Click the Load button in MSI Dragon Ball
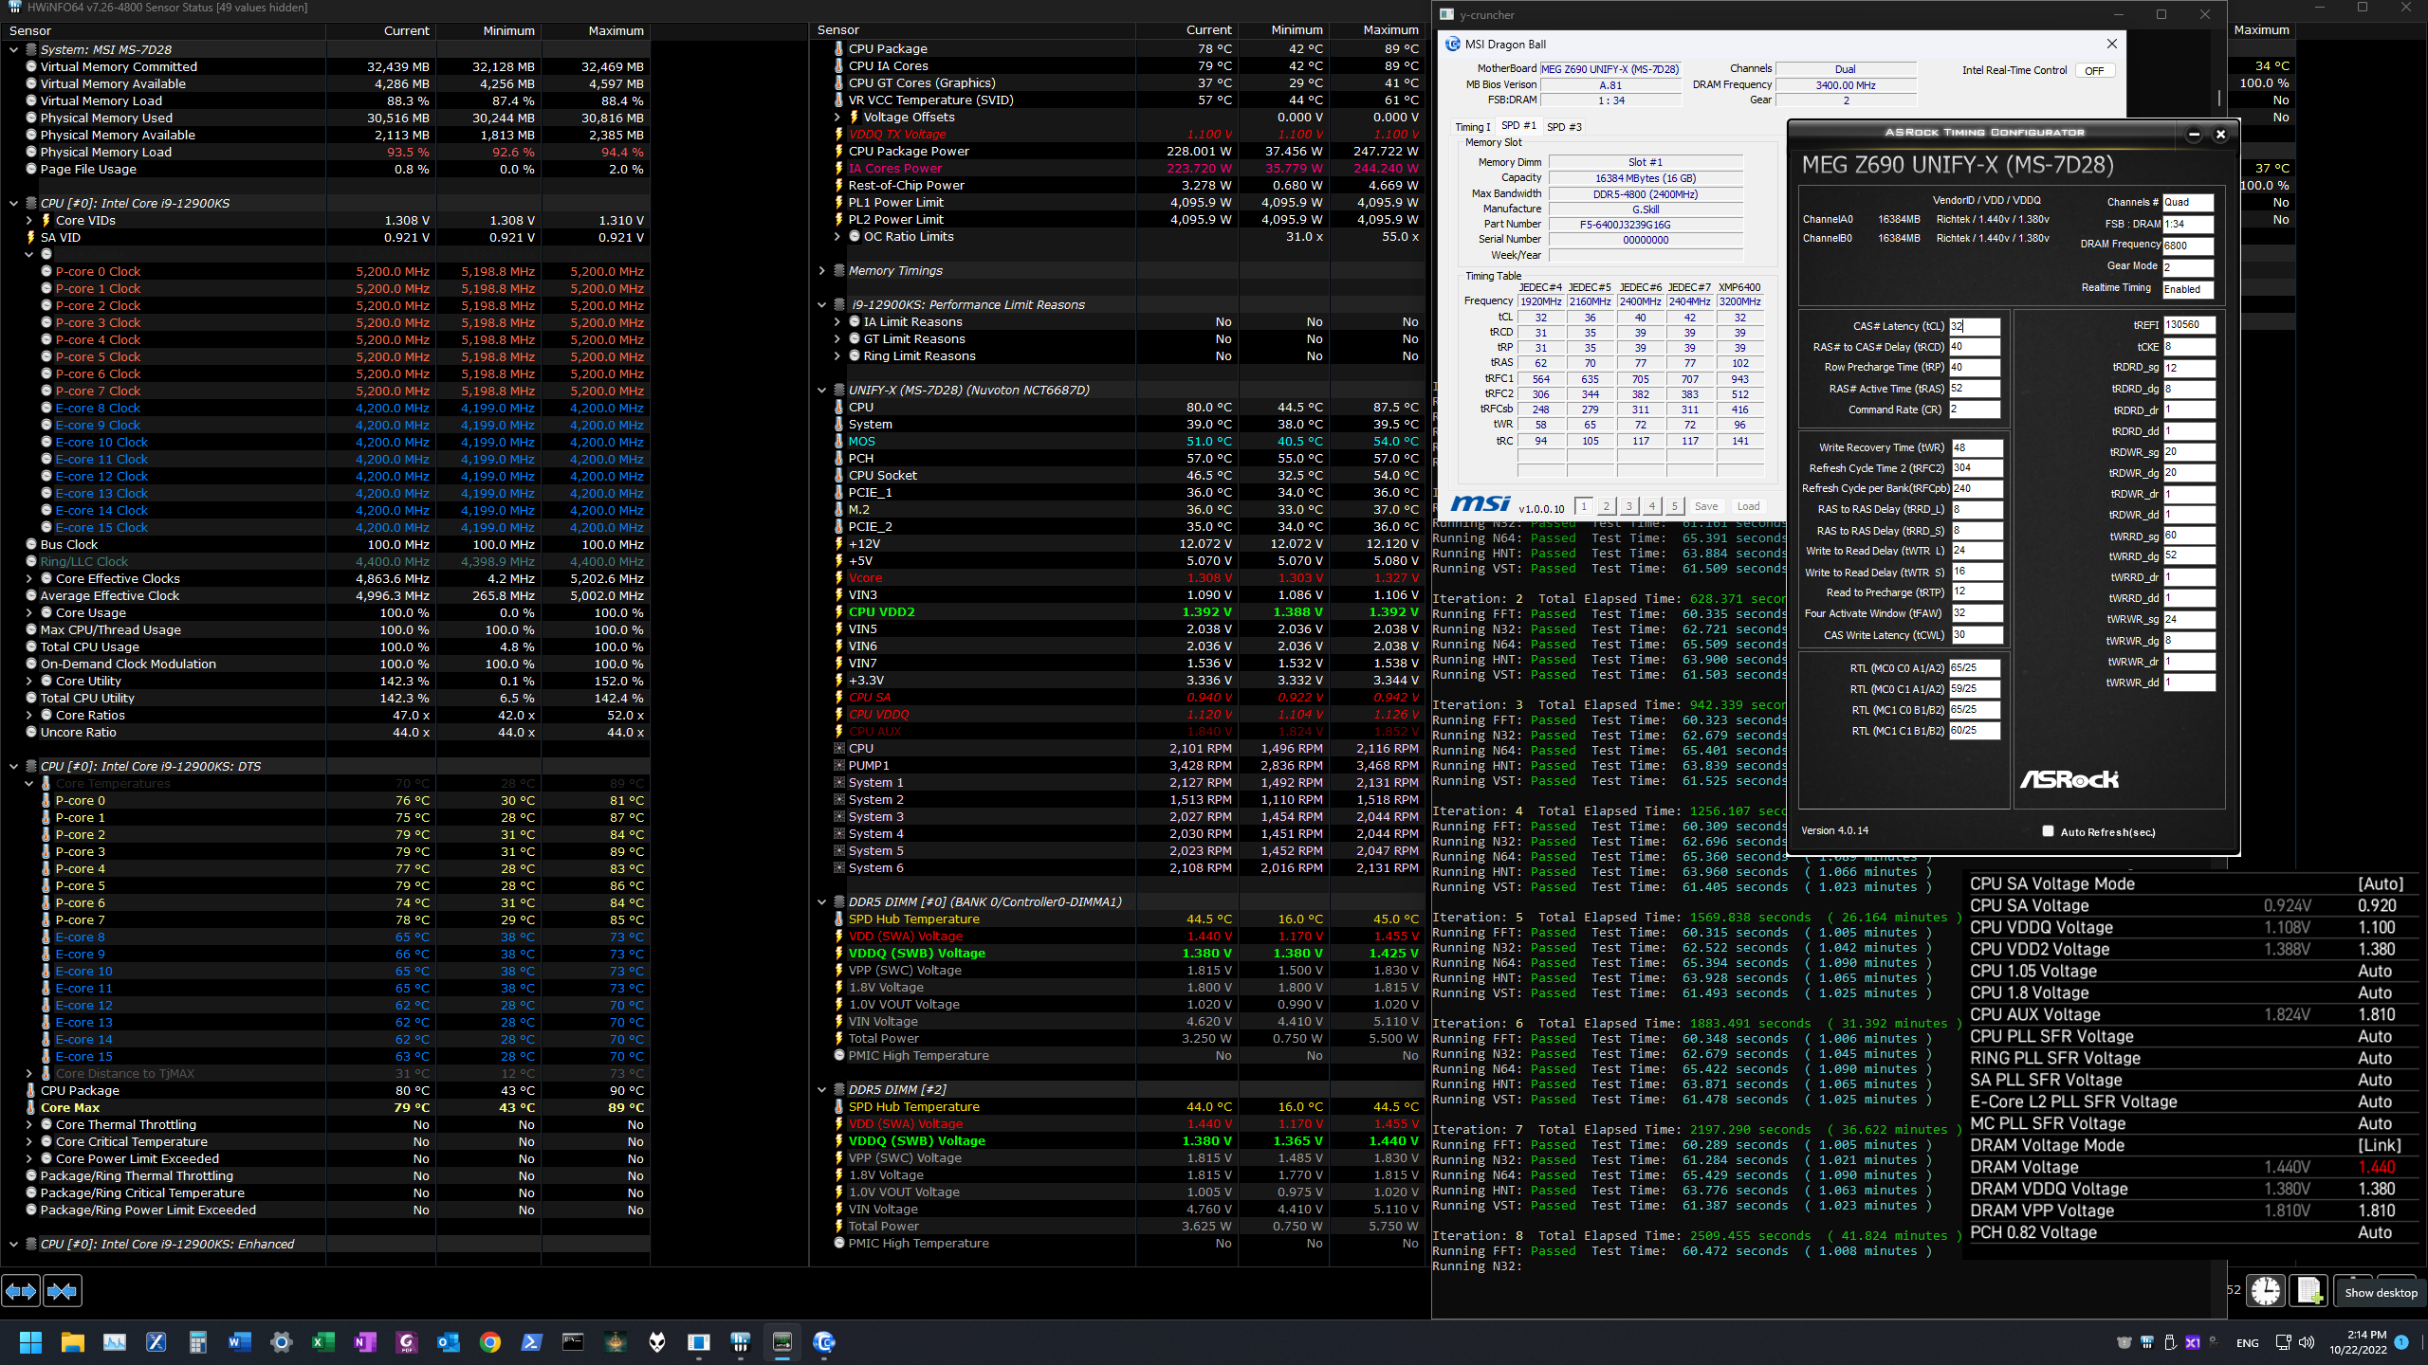Viewport: 2428px width, 1365px height. pyautogui.click(x=1748, y=506)
